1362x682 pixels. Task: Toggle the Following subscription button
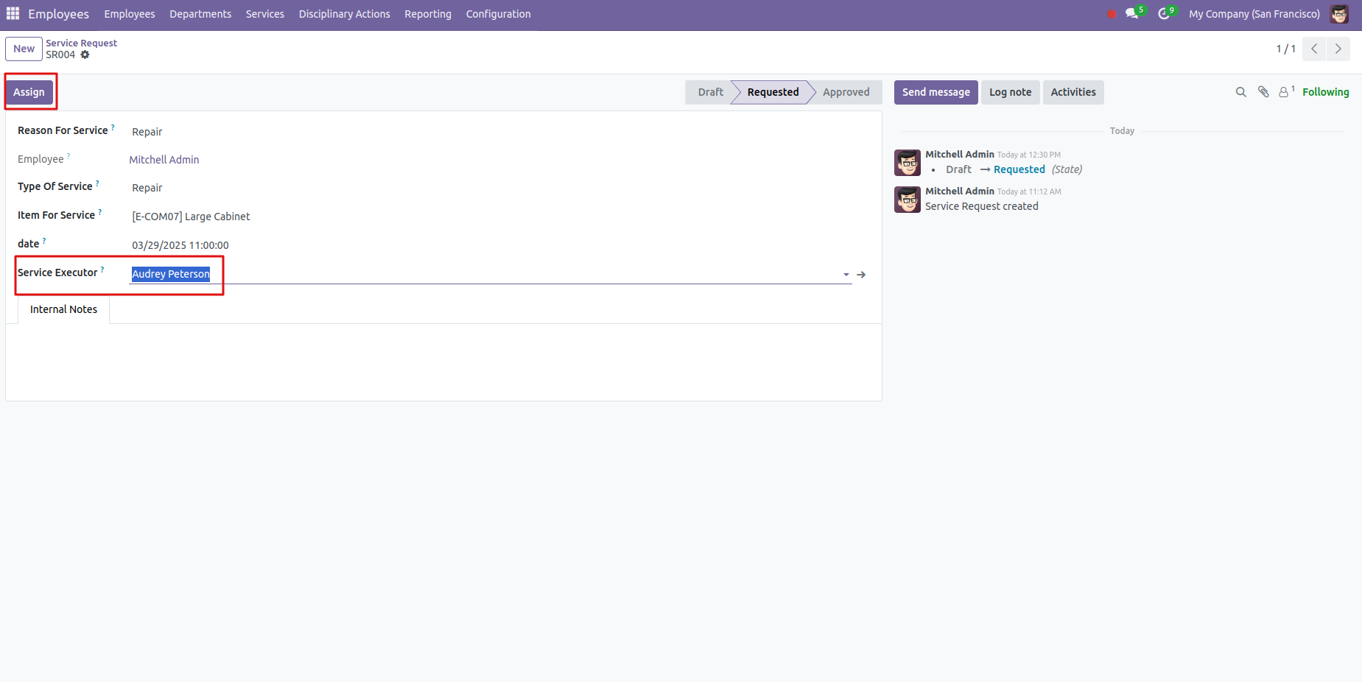[1325, 92]
